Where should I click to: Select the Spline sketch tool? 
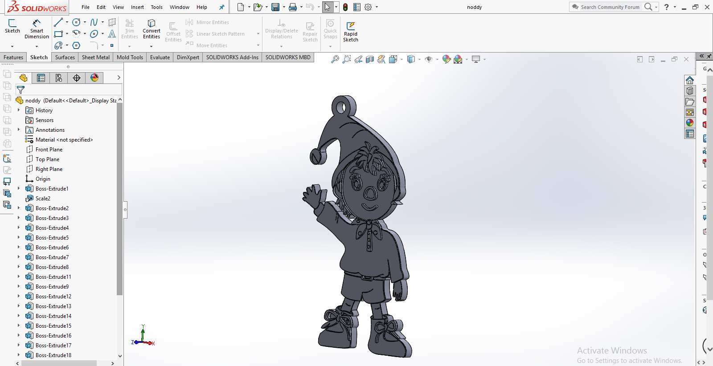(94, 22)
